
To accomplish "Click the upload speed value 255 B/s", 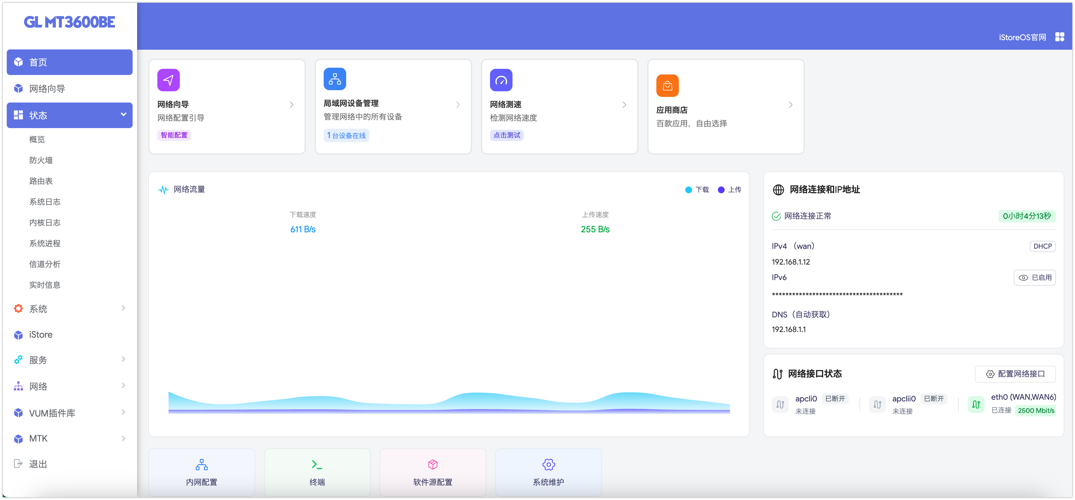I will click(x=595, y=229).
